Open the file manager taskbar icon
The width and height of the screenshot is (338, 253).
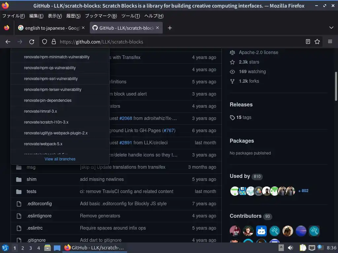[48, 248]
